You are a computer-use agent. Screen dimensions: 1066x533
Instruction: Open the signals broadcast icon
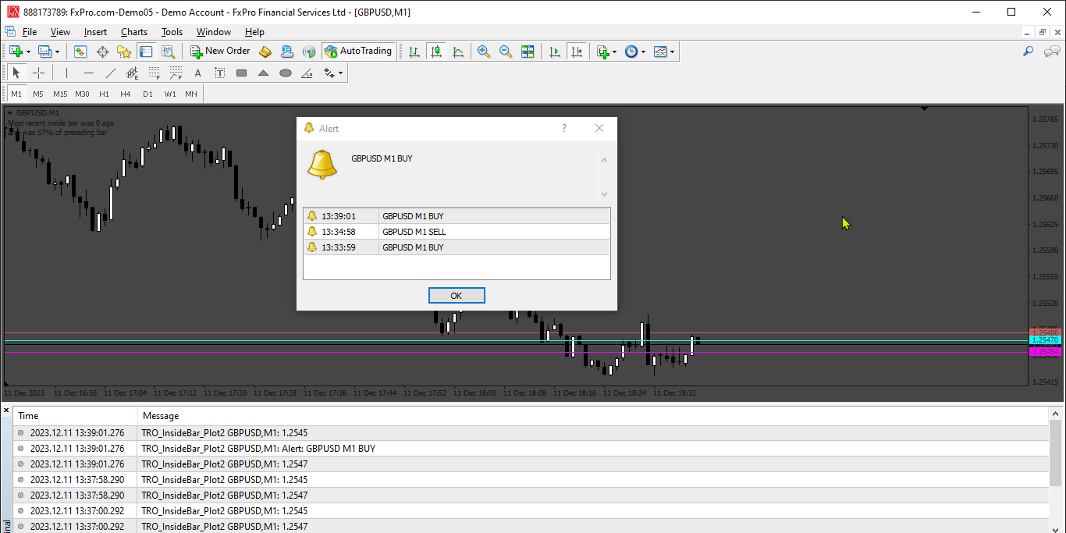coord(309,52)
